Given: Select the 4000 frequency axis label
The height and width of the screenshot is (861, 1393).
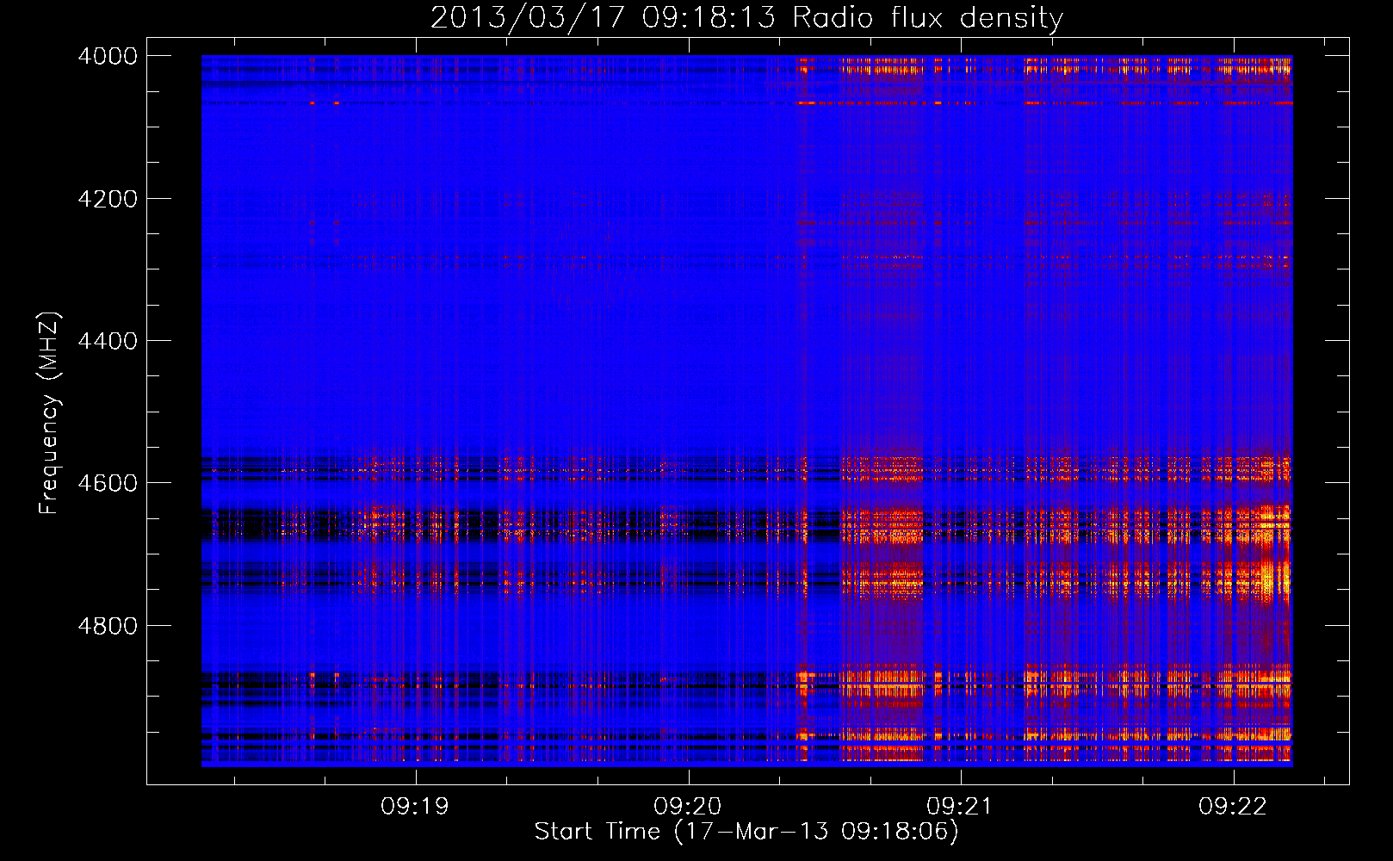Looking at the screenshot, I should point(108,56).
